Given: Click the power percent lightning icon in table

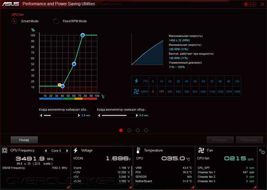Looking at the screenshot, I should tap(136, 81).
